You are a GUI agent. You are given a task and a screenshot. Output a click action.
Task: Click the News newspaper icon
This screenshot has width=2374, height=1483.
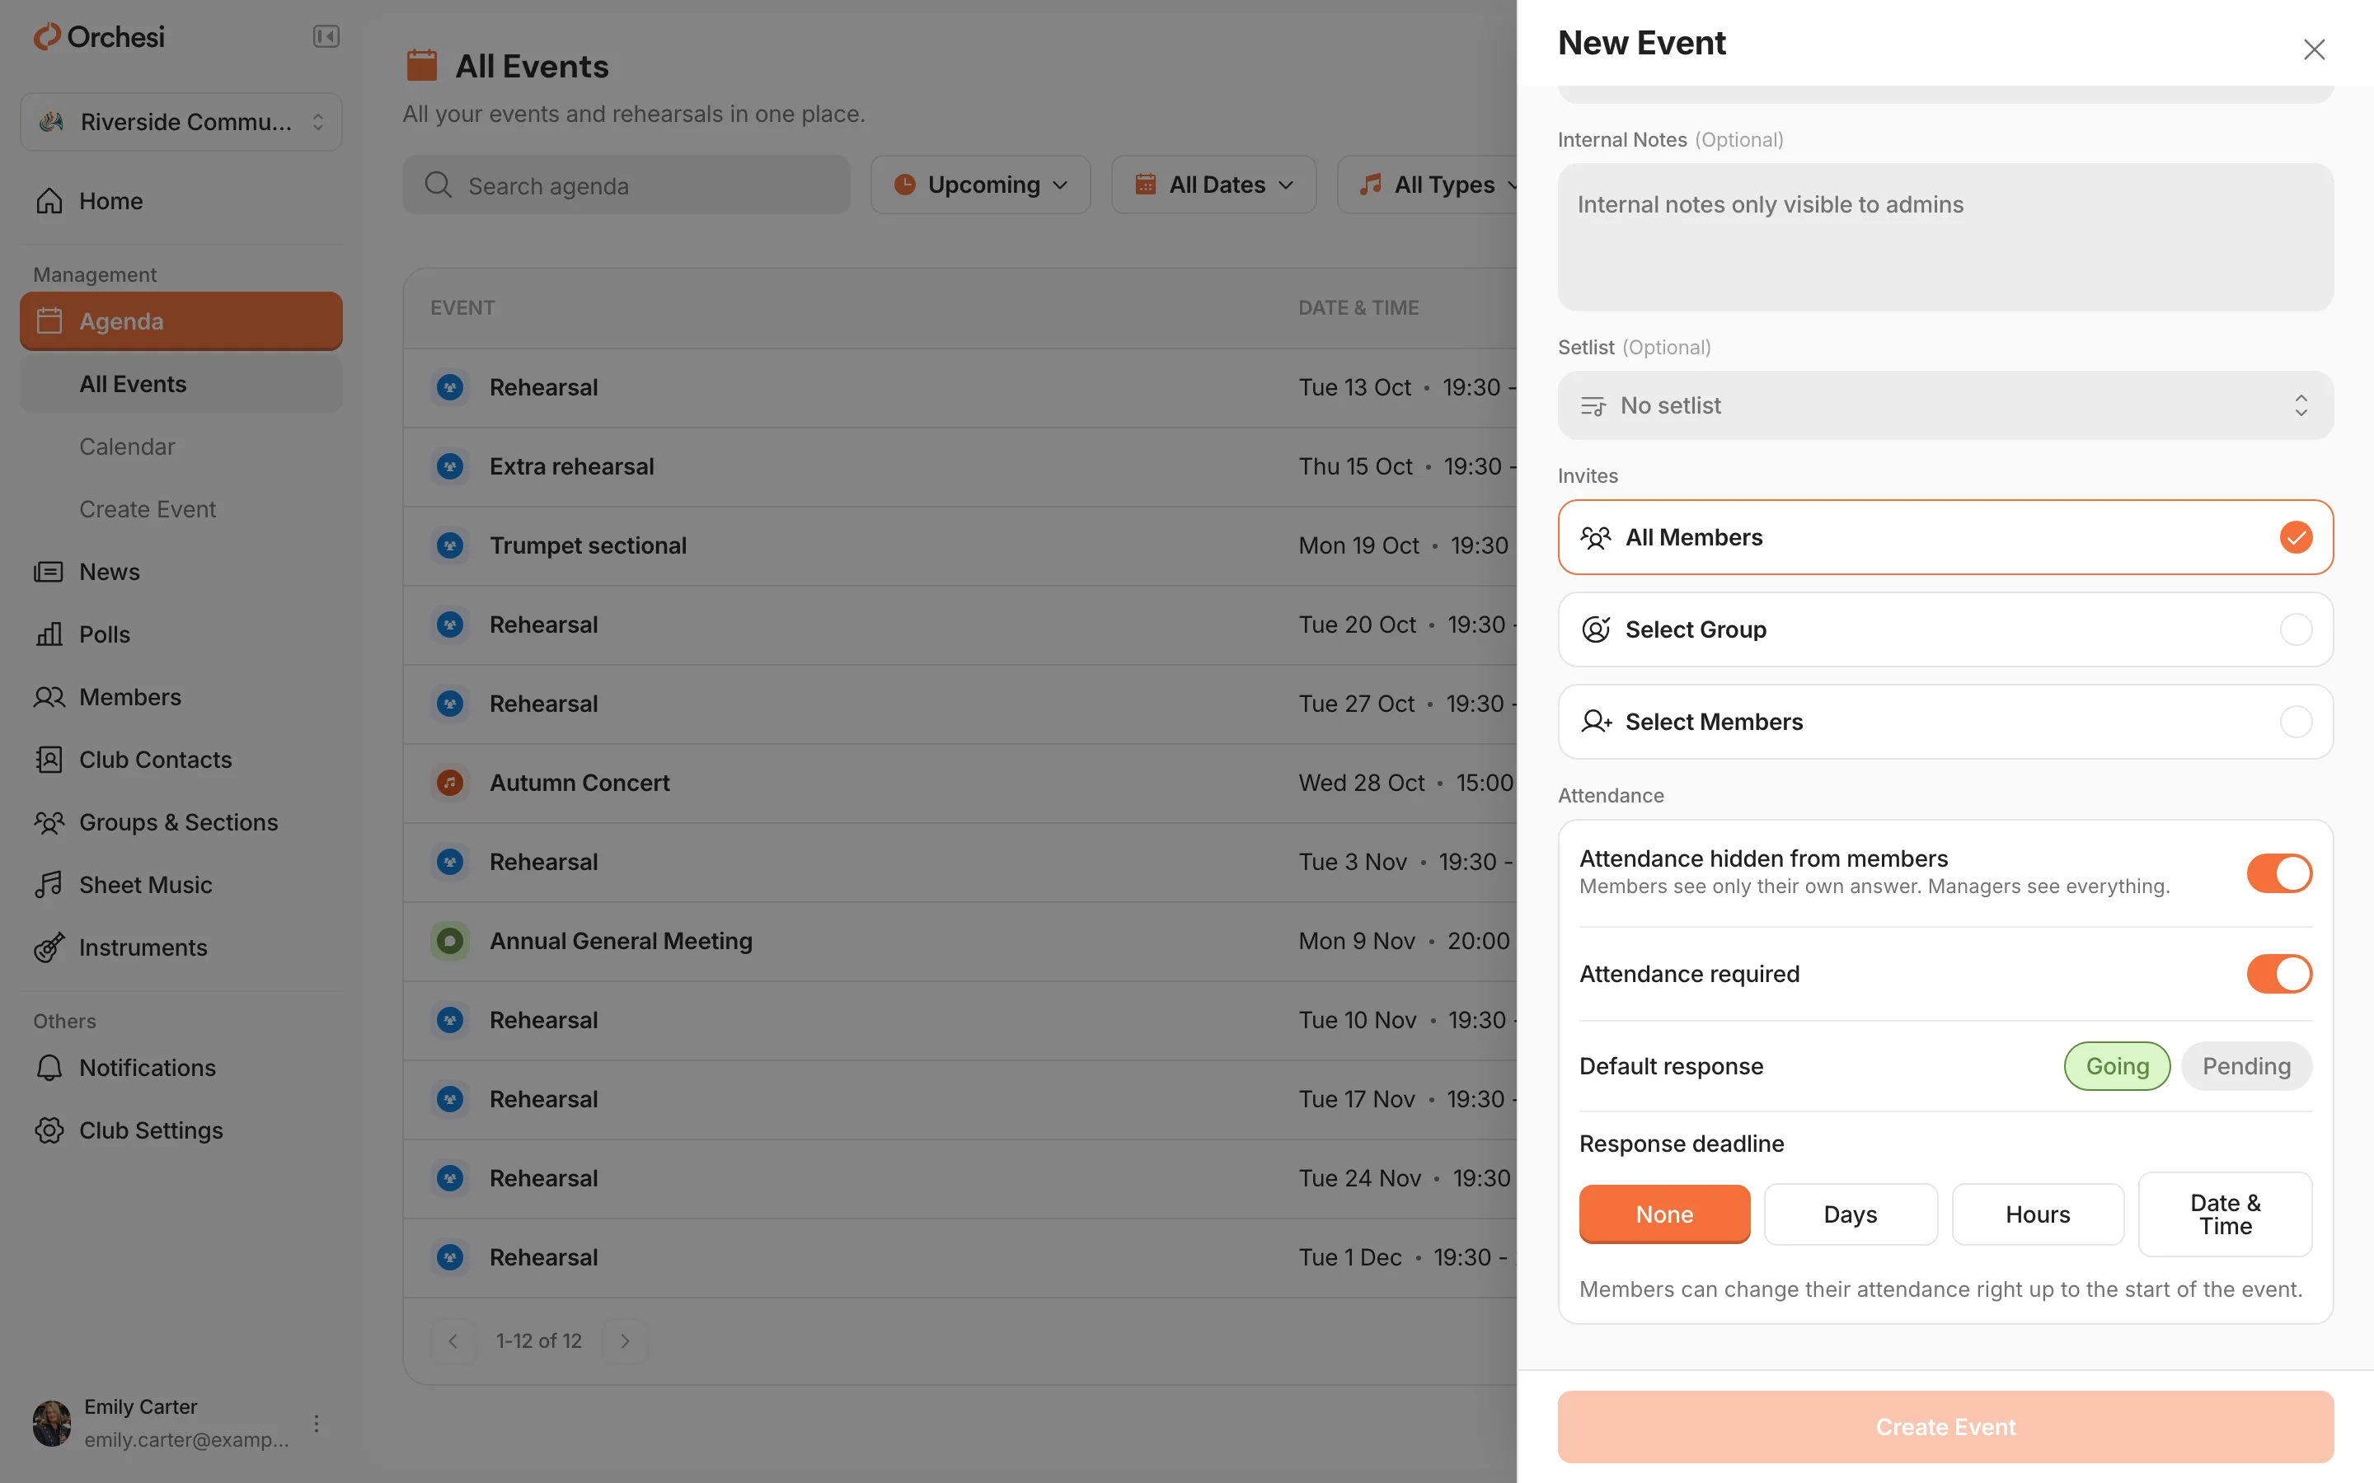[49, 572]
